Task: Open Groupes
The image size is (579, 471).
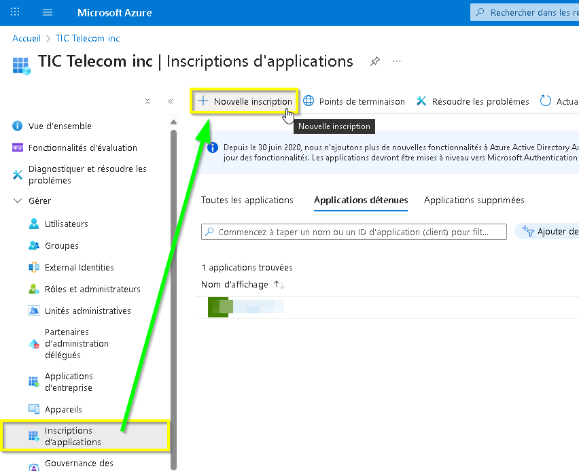Action: tap(62, 245)
